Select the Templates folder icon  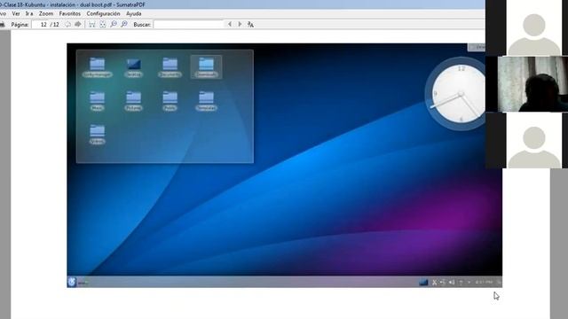[x=206, y=101]
